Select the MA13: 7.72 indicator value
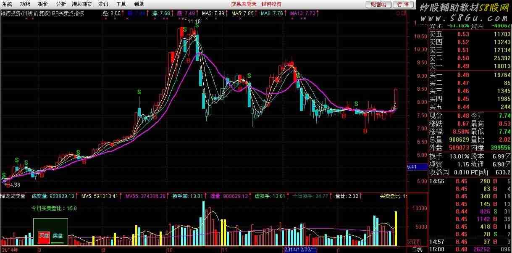 302,13
